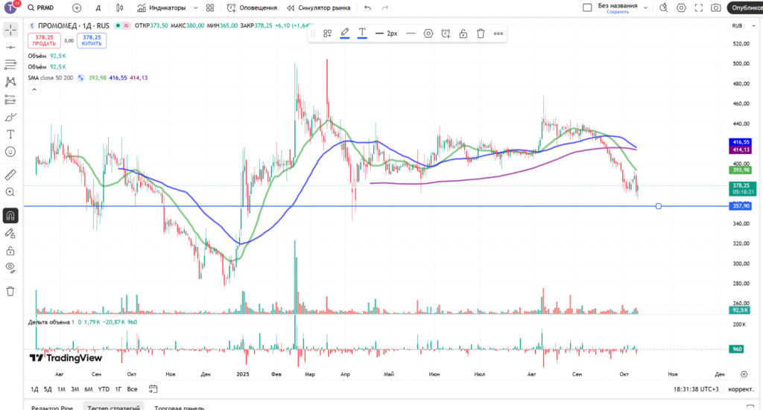Expand the layout name dropdown arrow
The width and height of the screenshot is (763, 410).
pyautogui.click(x=646, y=7)
